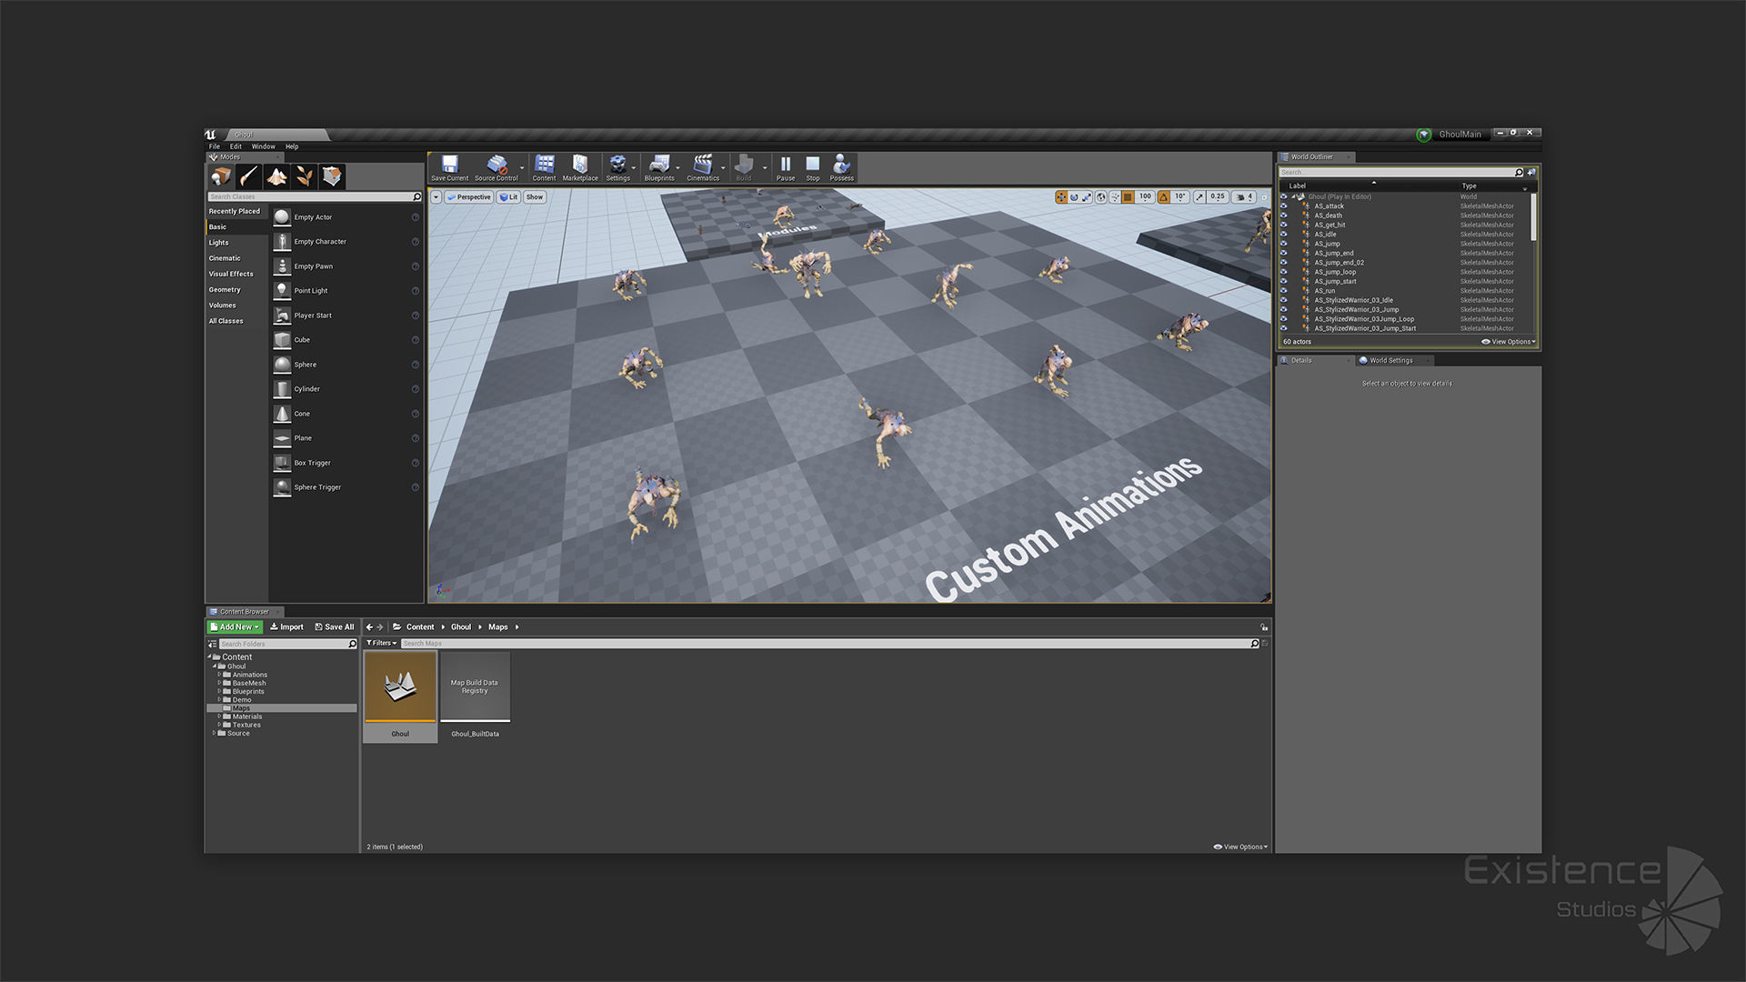Screen dimensions: 1746x982
Task: Click the search magnifier in World Outliner
Action: click(x=1518, y=172)
